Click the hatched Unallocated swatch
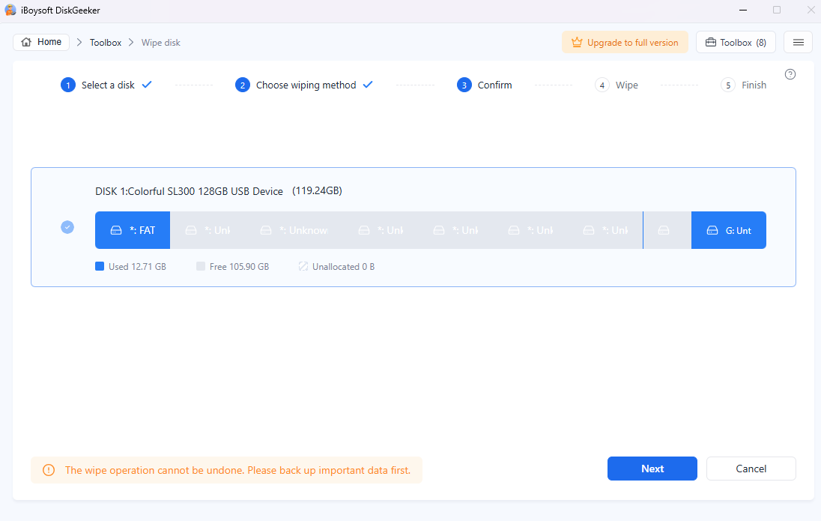The height and width of the screenshot is (521, 821). tap(303, 266)
